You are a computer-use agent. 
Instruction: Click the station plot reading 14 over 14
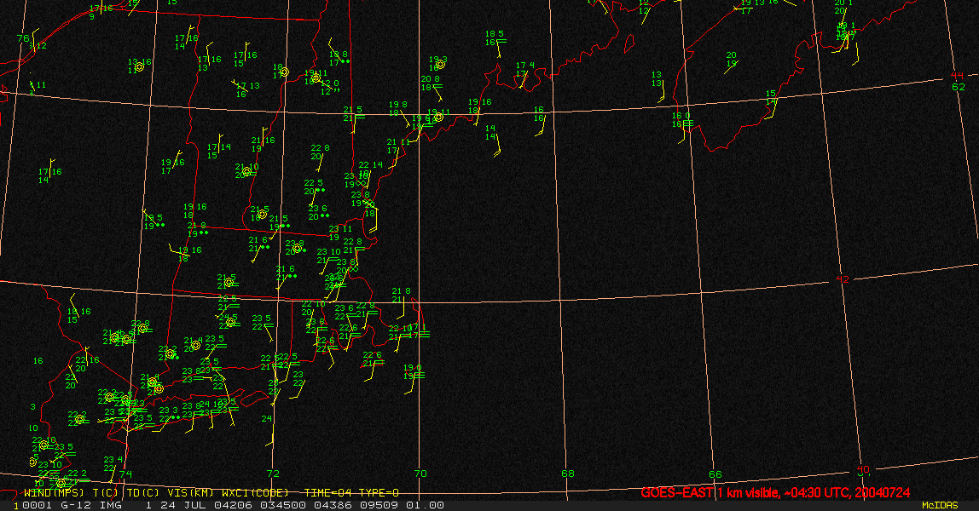[x=490, y=132]
